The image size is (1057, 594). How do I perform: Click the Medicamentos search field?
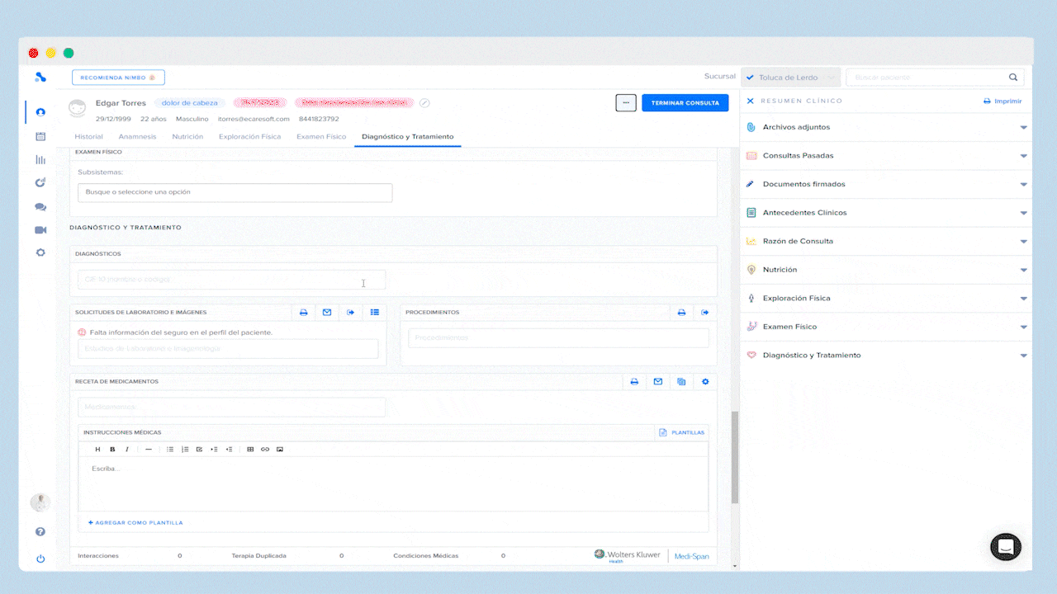pyautogui.click(x=231, y=407)
